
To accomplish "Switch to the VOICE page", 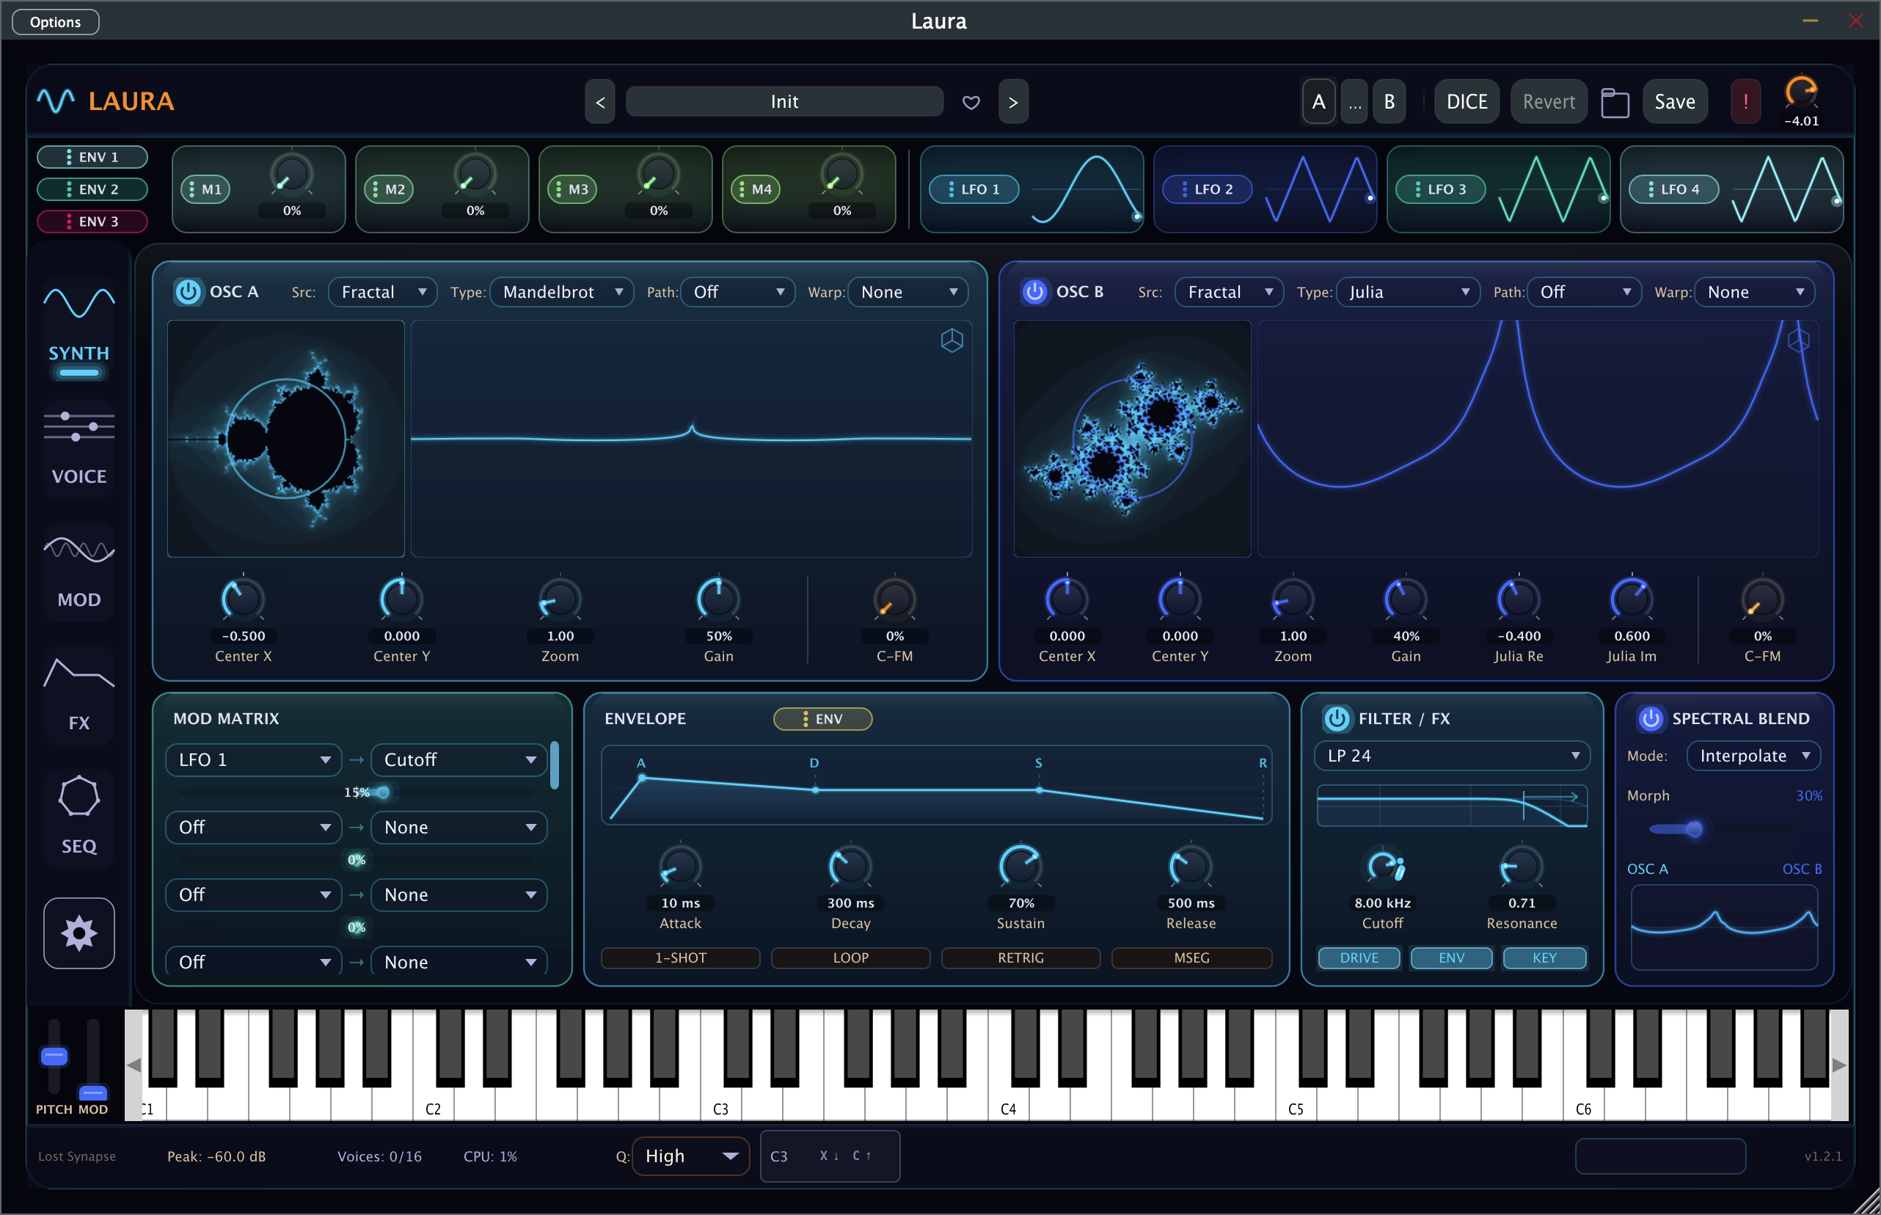I will pyautogui.click(x=79, y=448).
